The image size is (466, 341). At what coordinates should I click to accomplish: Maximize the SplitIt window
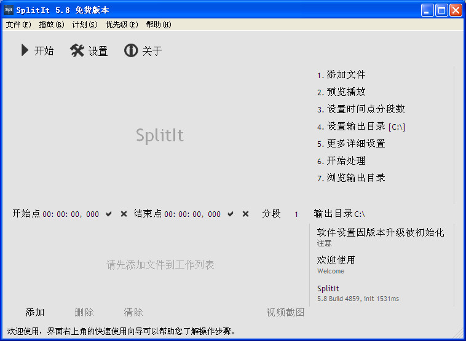pyautogui.click(x=441, y=10)
